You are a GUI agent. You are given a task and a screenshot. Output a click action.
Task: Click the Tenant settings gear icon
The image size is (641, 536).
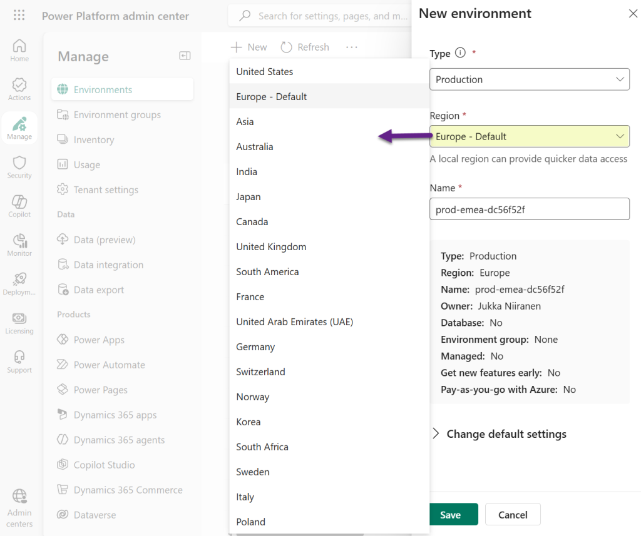63,190
